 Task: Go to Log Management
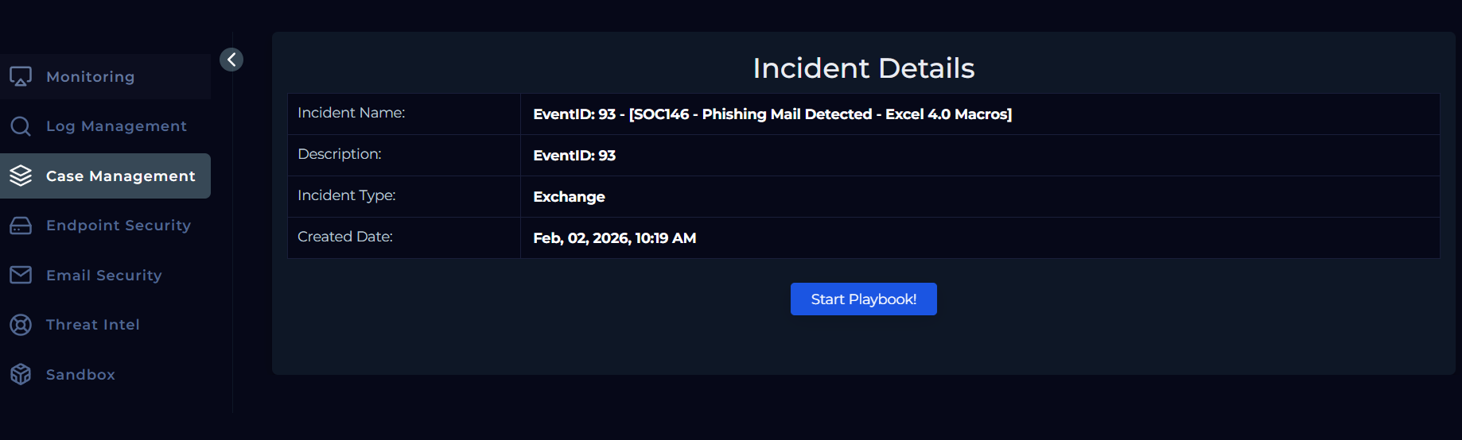coord(117,126)
